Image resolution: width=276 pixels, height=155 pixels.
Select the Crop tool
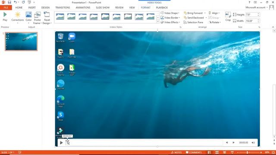tap(228, 17)
